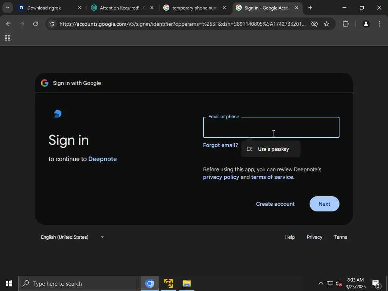Go back using the browser back arrow
Screen dimensions: 388x291
8,24
